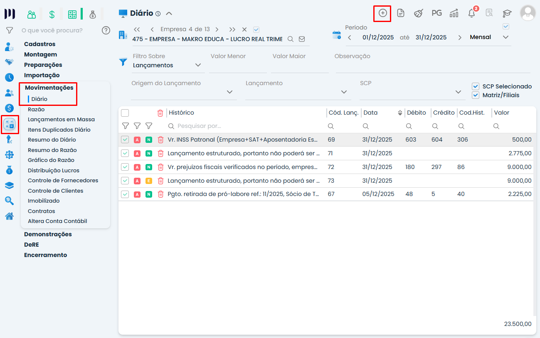This screenshot has width=540, height=338.
Task: Delete the entry with code 69
Action: (160, 140)
